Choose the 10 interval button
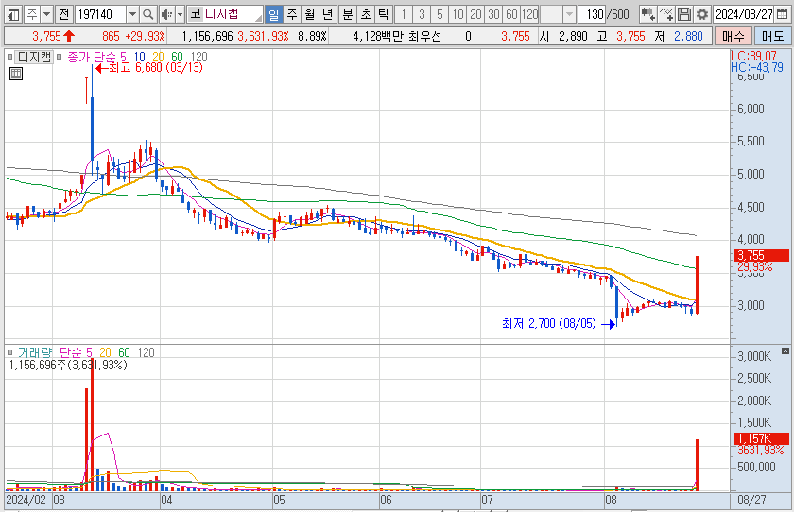The height and width of the screenshot is (512, 794). point(457,14)
